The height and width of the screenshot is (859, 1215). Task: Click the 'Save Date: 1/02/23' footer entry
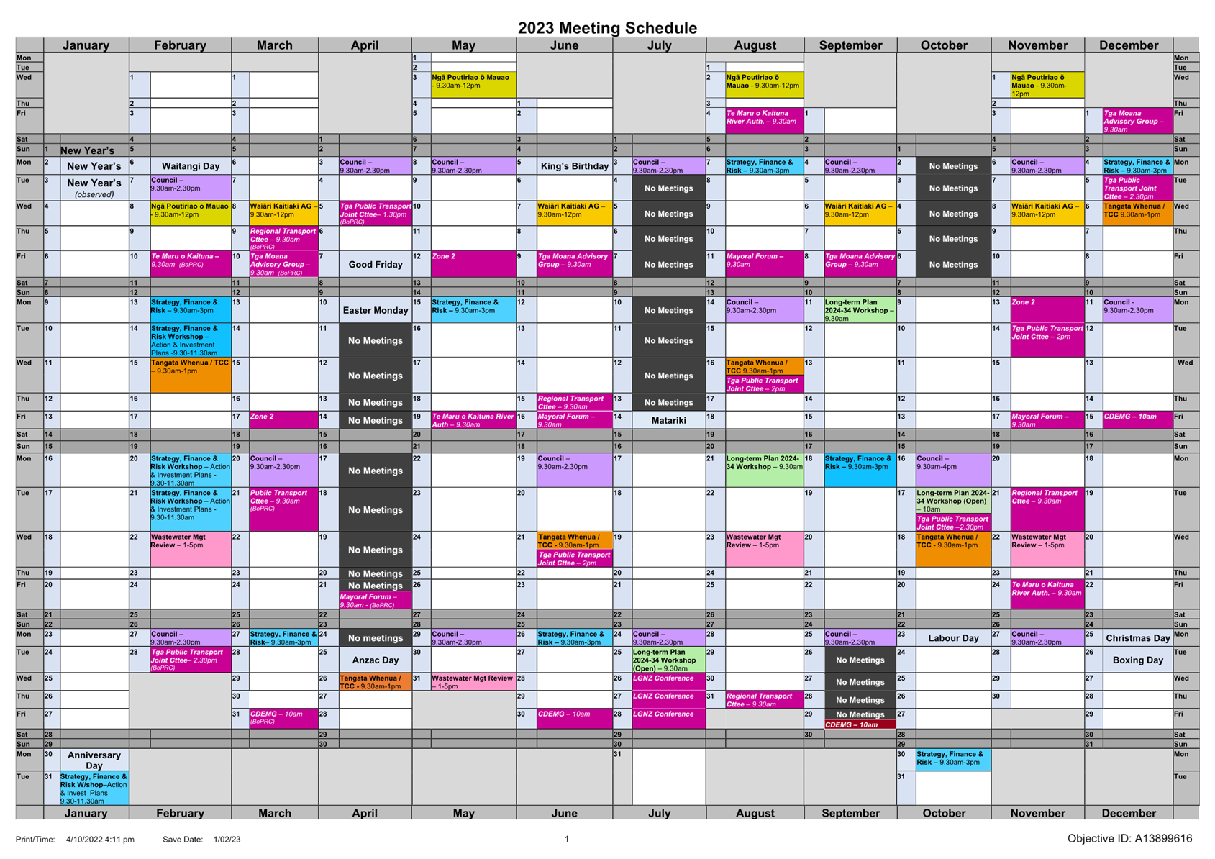point(201,840)
